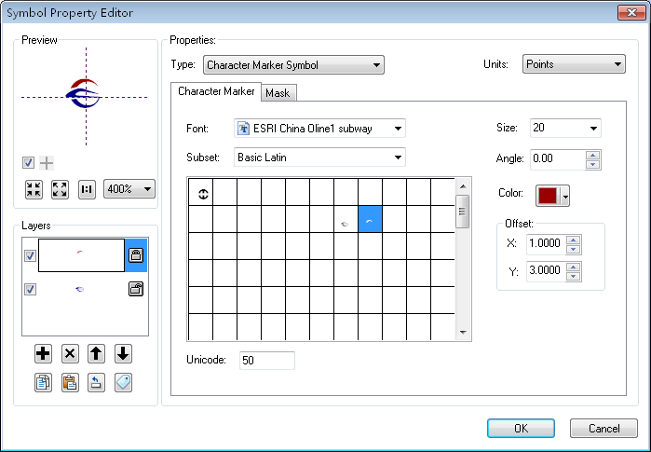
Task: Click the zoom in fixed preview icon
Action: click(x=60, y=189)
